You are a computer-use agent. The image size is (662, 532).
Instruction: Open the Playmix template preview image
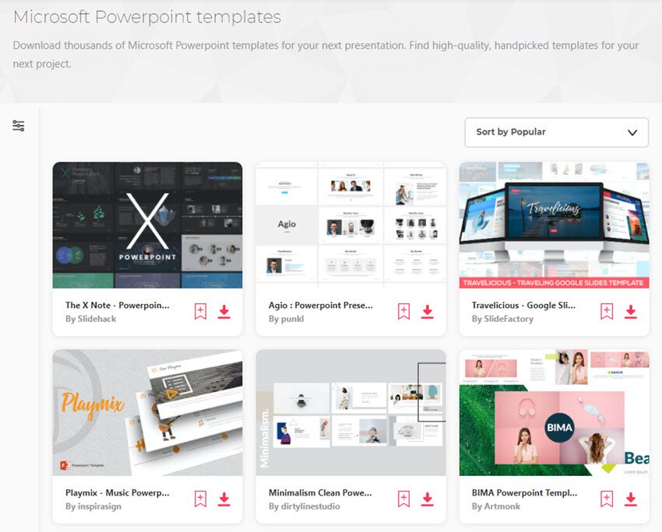(147, 412)
